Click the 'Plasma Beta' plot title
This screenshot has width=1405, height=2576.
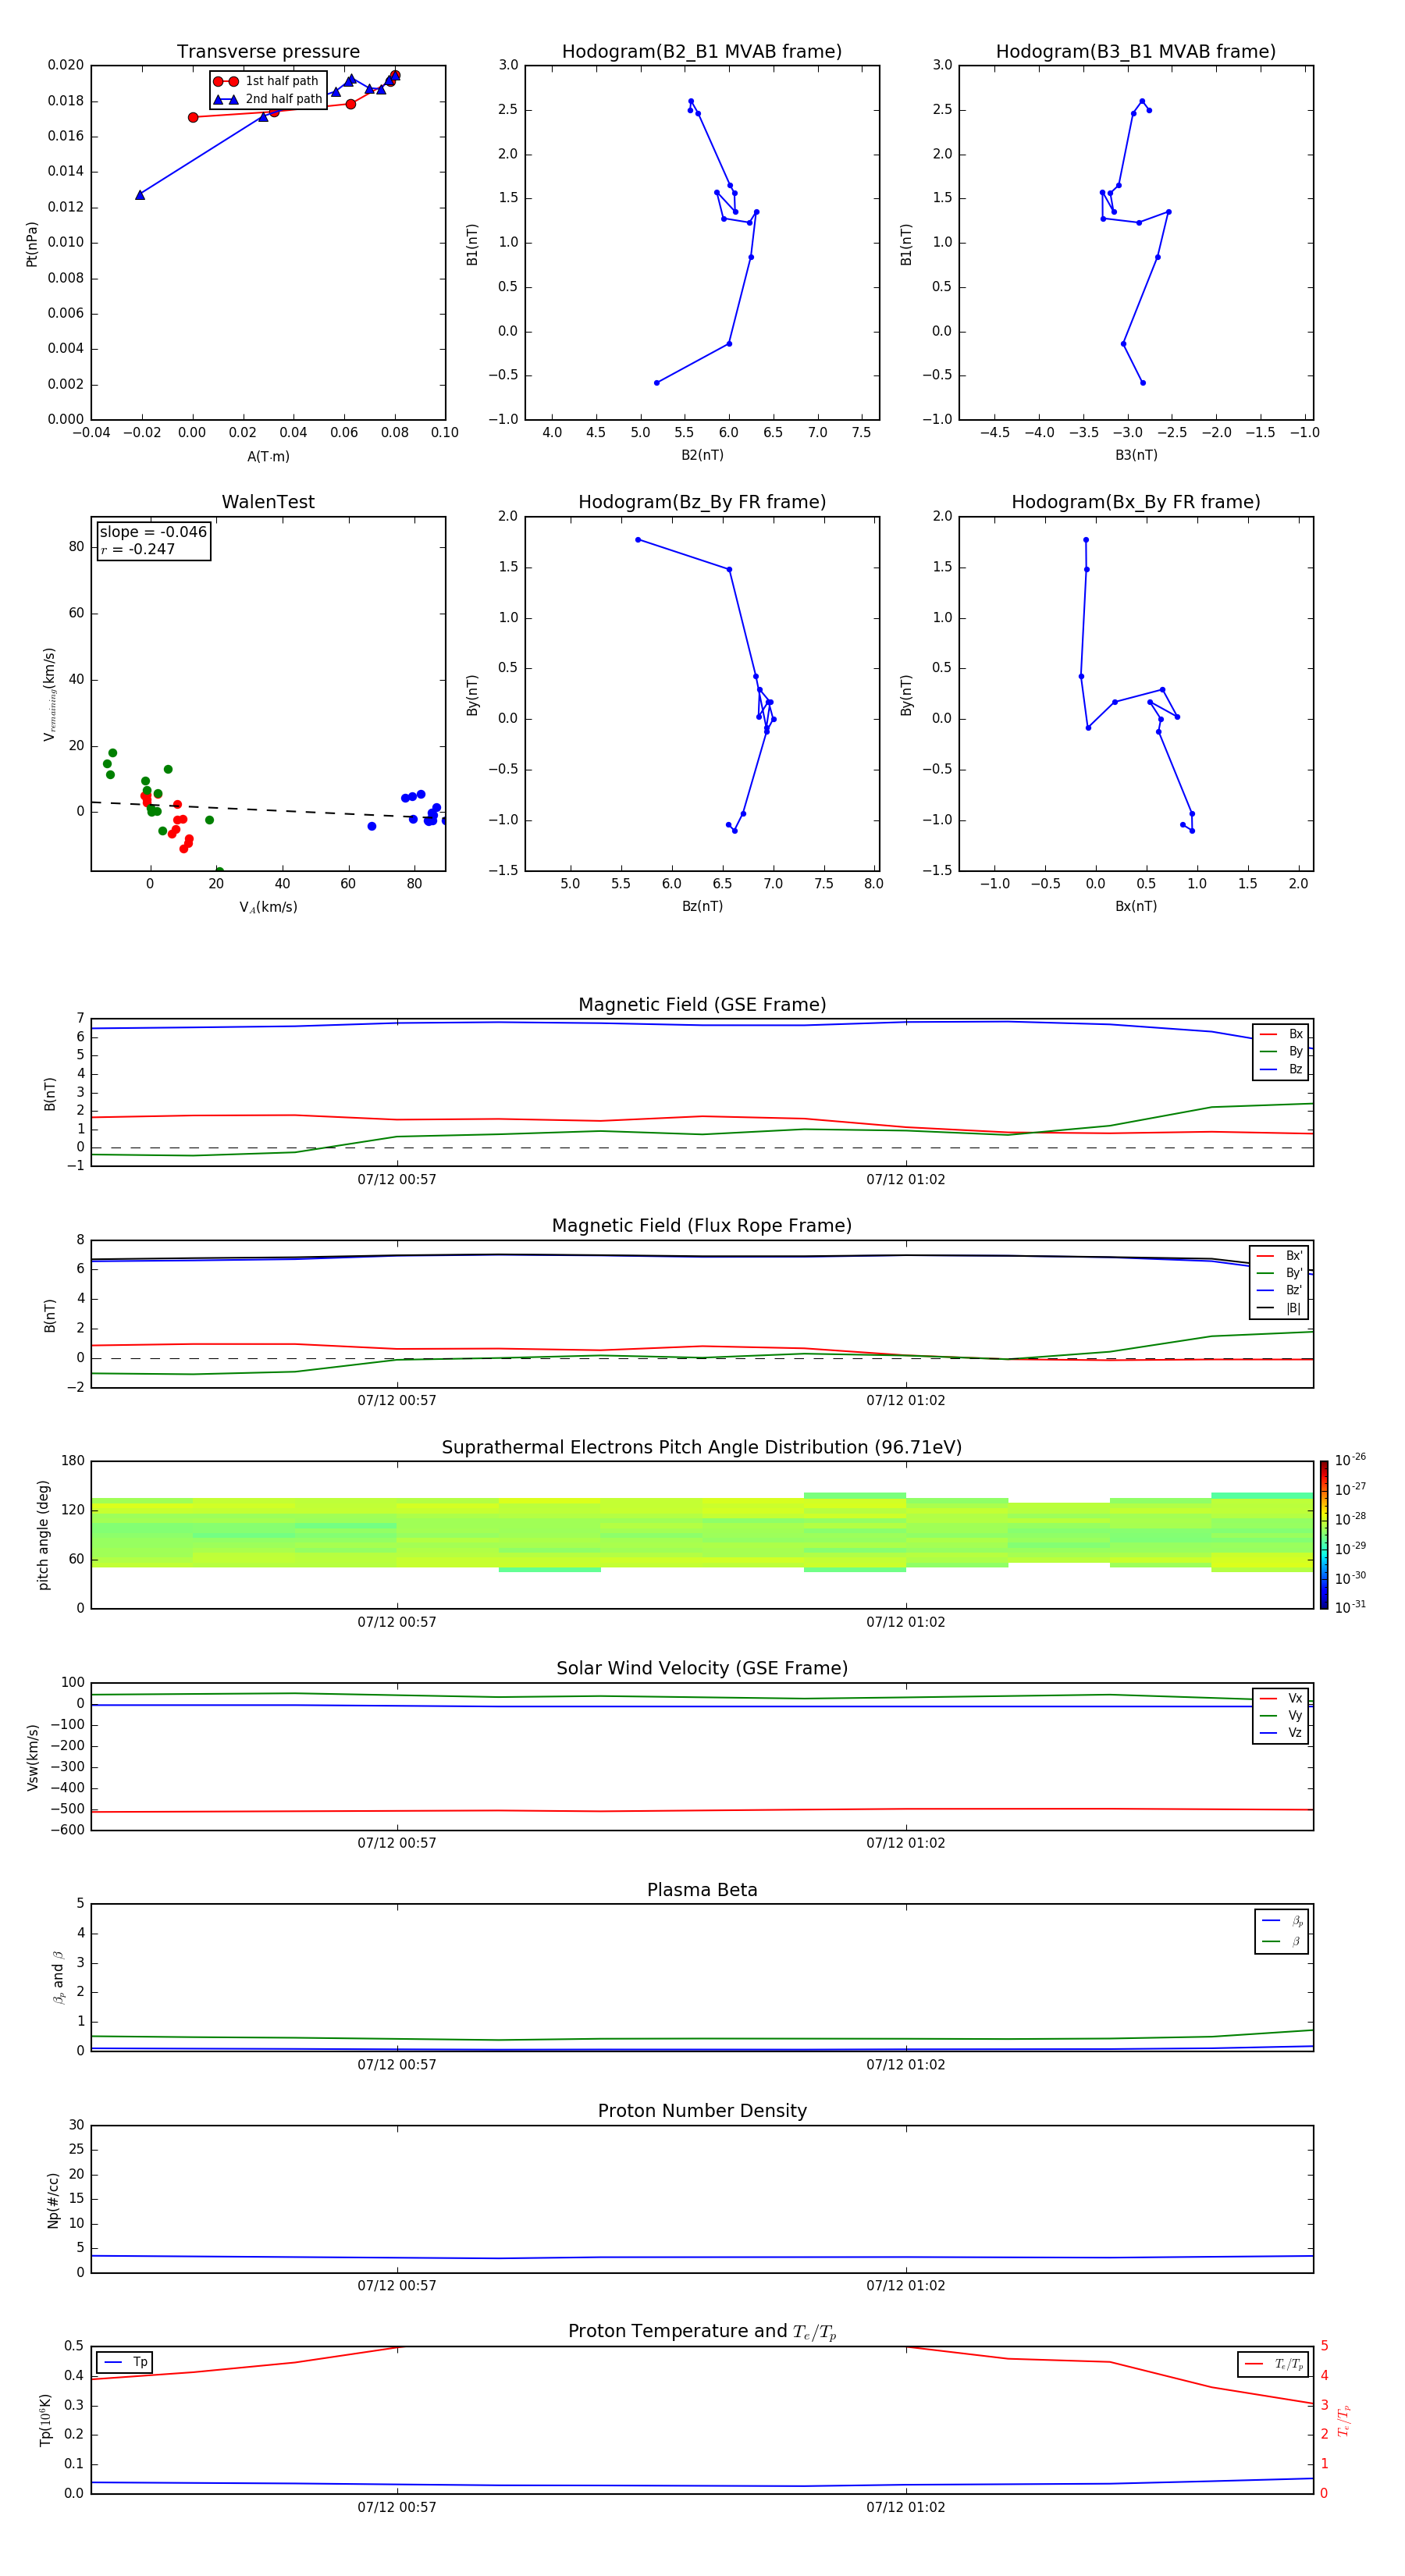coord(702,1890)
